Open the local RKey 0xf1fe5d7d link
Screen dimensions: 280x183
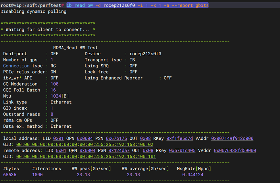click(x=179, y=138)
